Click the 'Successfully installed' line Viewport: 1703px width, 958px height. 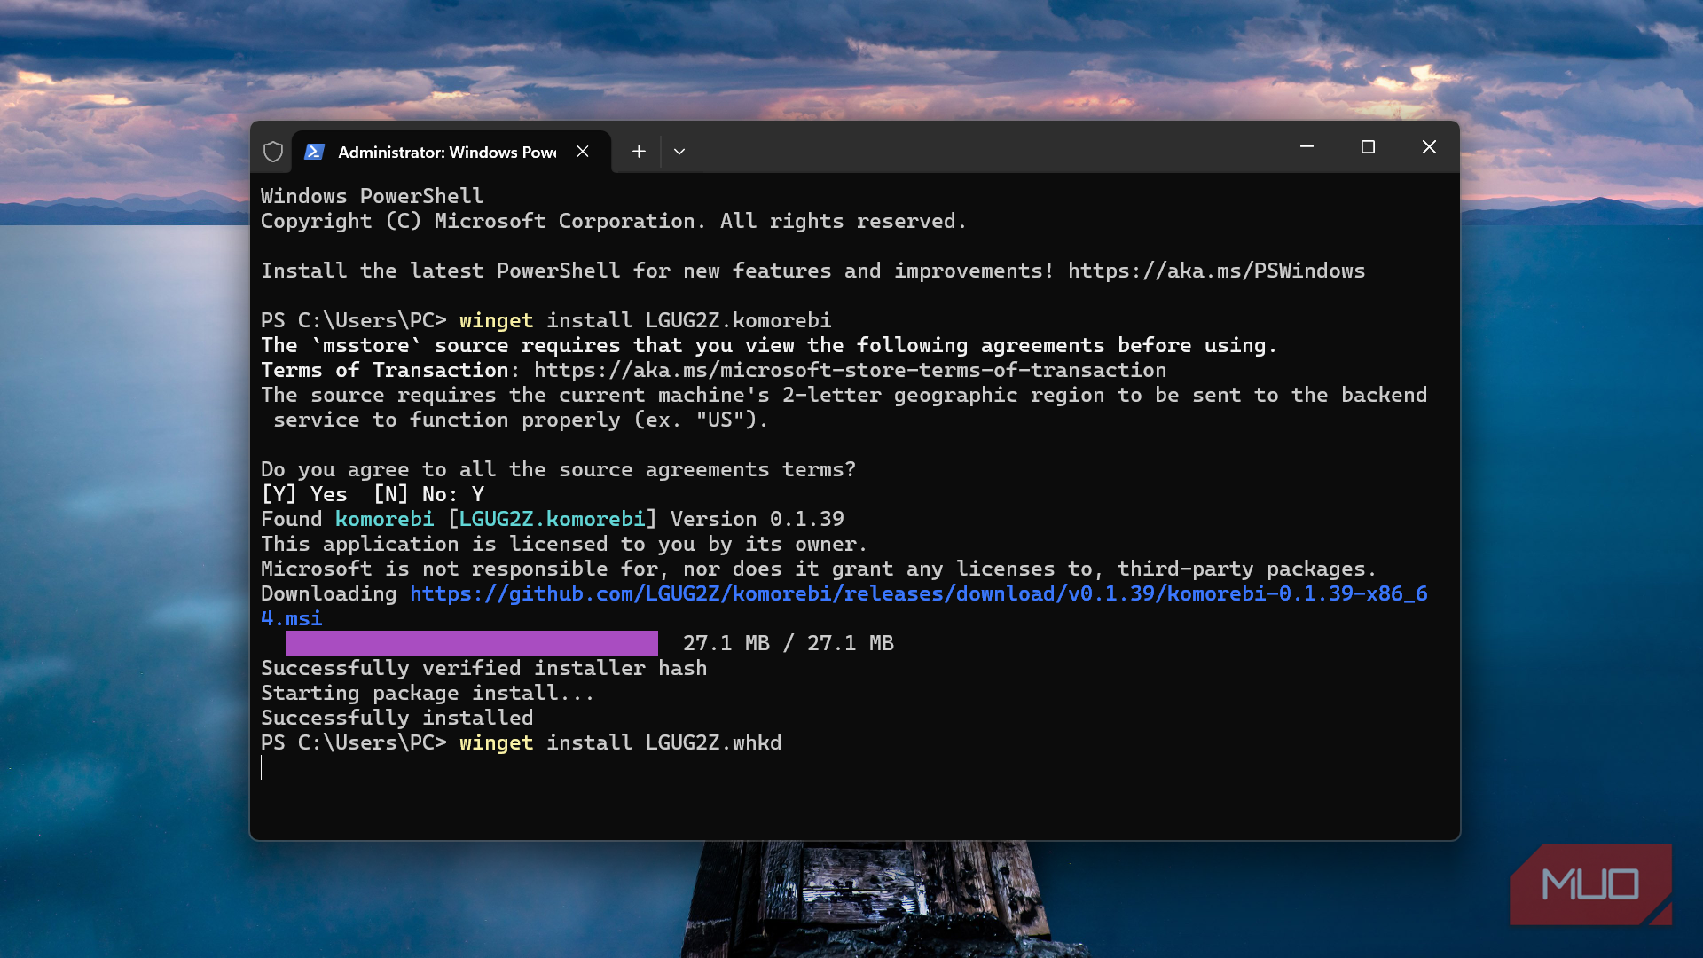[397, 718]
